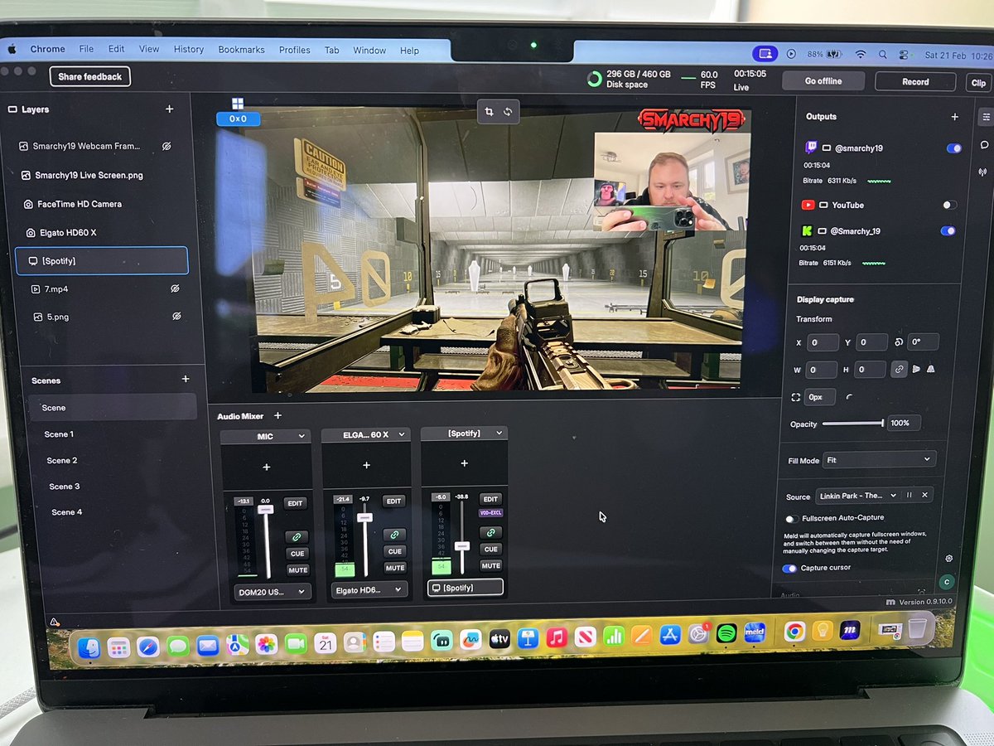Click the rotate icon above the preview
This screenshot has width=994, height=746.
[508, 110]
